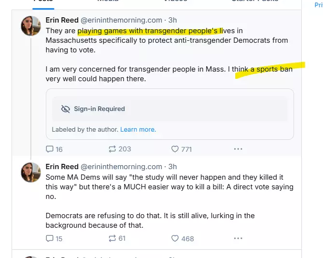The image size is (323, 258).
Task: Open three-dot menu on second post
Action: tap(238, 238)
